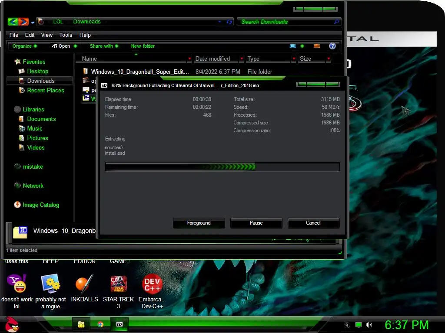
Task: Open the Edit menu
Action: 30,35
